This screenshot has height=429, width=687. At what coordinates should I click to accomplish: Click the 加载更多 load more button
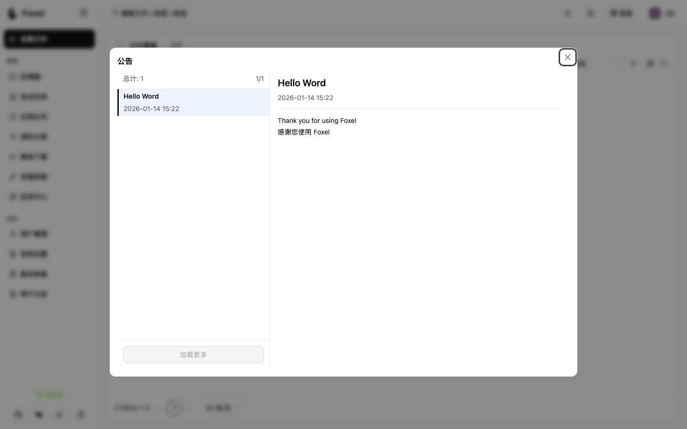[193, 355]
